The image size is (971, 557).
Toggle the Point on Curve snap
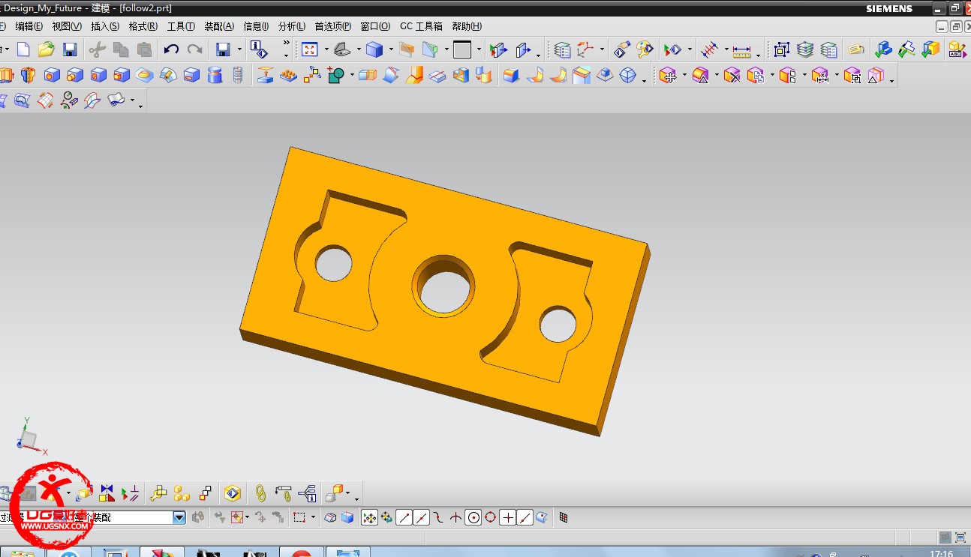click(x=525, y=517)
